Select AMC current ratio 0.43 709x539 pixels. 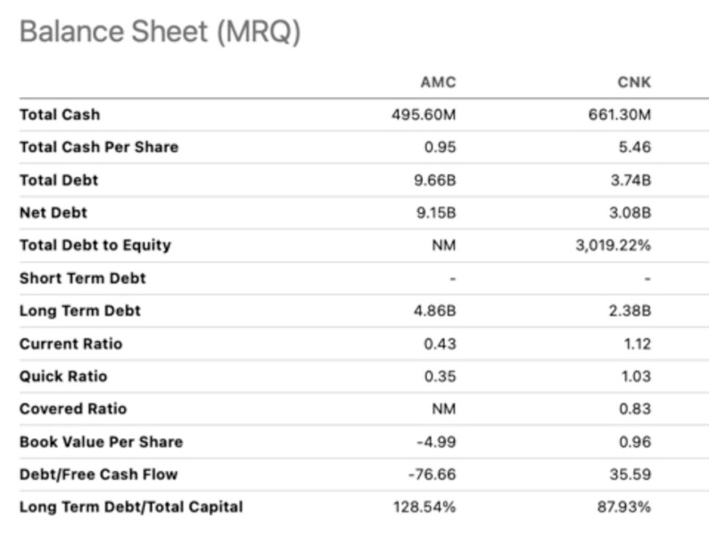coord(440,344)
